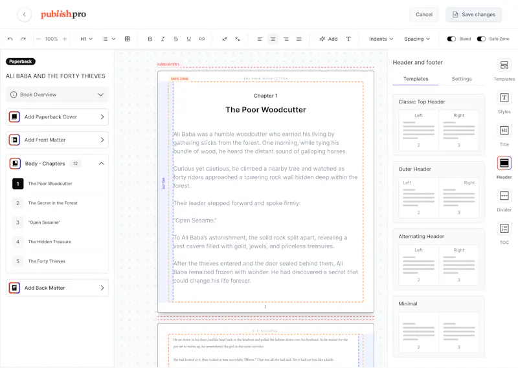
Task: Justify the text
Action: coord(299,39)
